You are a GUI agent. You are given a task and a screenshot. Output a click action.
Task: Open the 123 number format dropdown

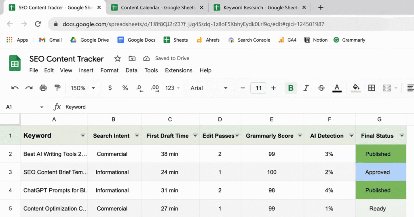[x=172, y=88]
